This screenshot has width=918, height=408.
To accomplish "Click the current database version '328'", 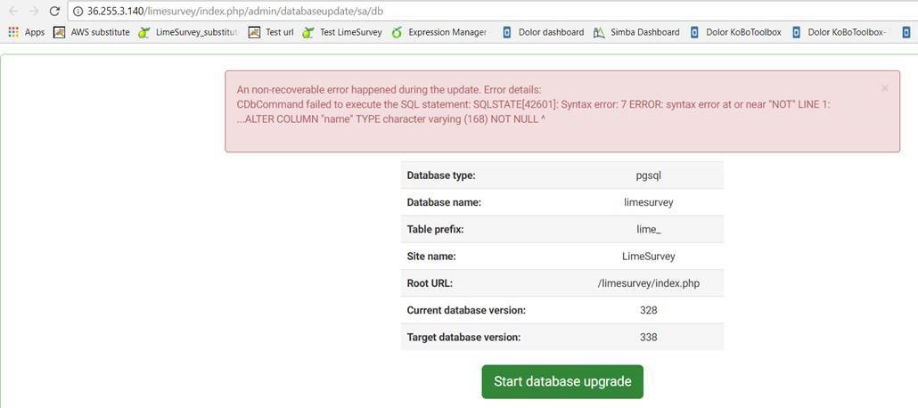I will point(649,310).
